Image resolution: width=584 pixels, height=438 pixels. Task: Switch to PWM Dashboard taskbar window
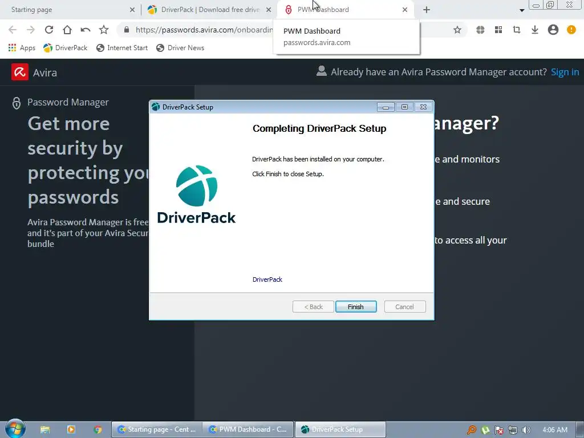(249, 429)
